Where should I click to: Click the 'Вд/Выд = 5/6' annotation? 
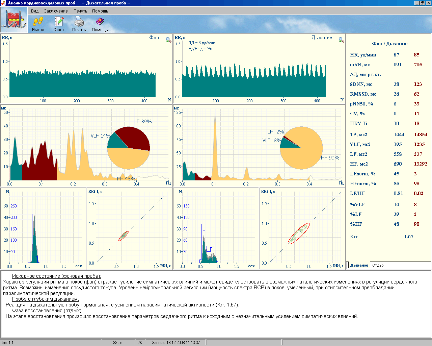[200, 49]
